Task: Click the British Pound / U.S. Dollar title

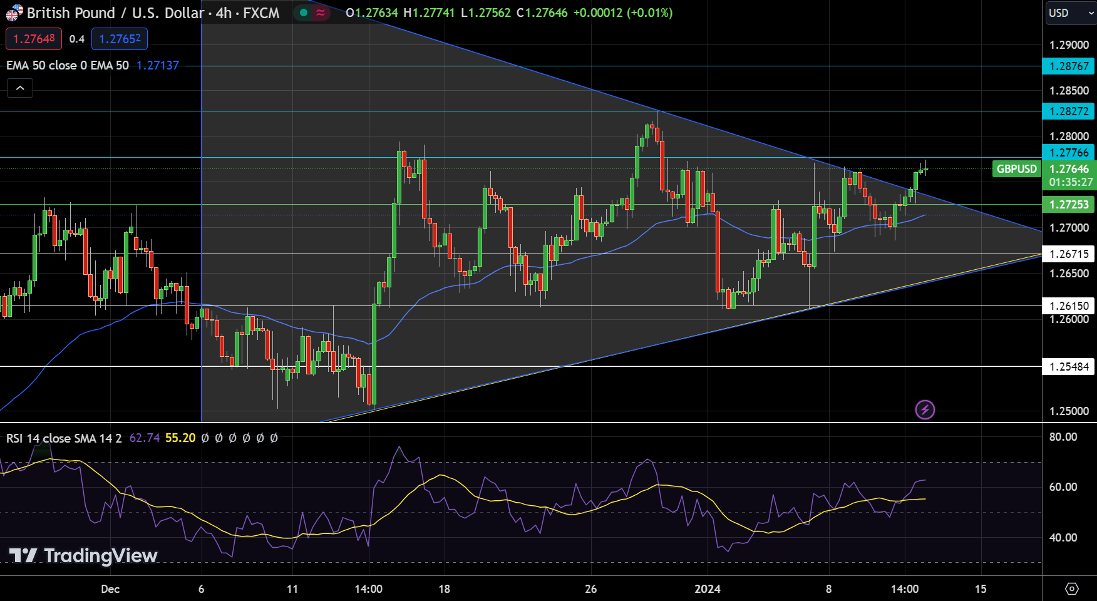Action: [115, 13]
